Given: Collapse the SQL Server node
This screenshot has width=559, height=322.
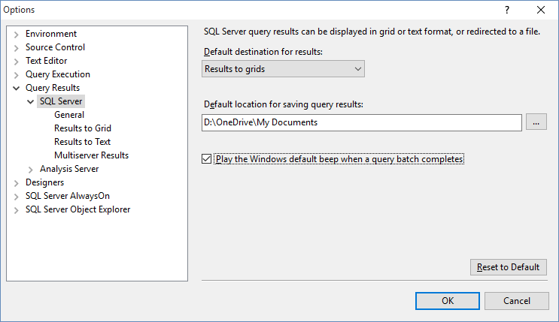Looking at the screenshot, I should tap(30, 102).
